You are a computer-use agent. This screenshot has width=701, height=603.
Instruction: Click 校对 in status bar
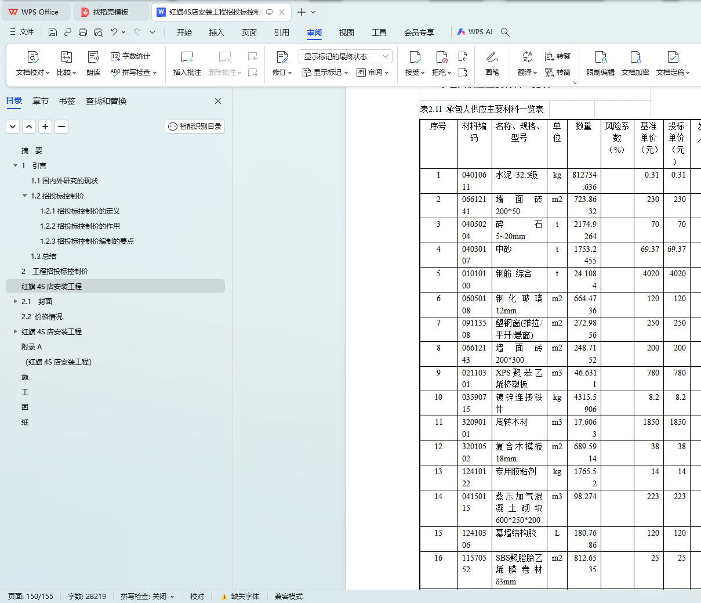(197, 596)
